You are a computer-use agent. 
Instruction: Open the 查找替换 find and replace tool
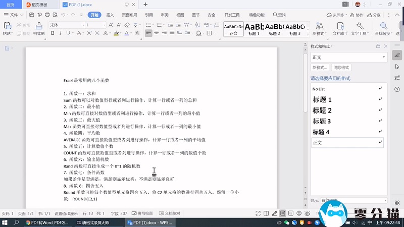pyautogui.click(x=384, y=28)
